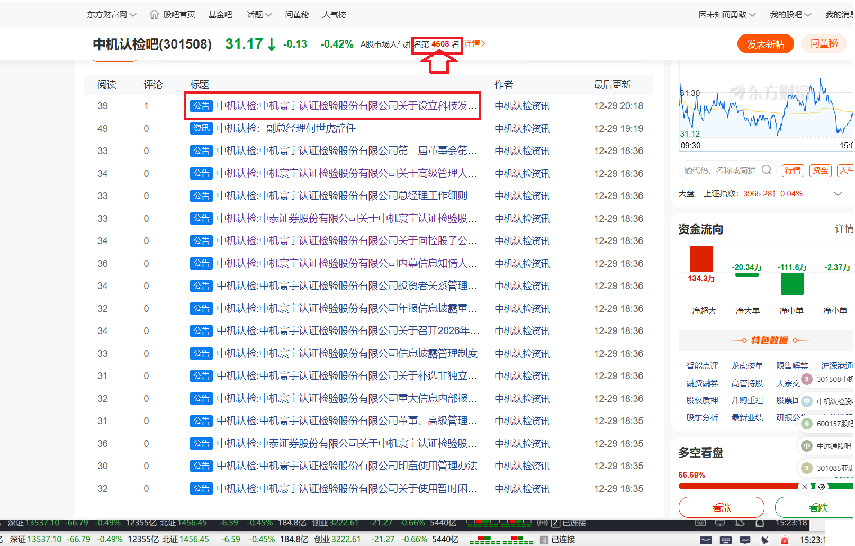
Task: Open post about 总经理工作细则
Action: coord(342,196)
